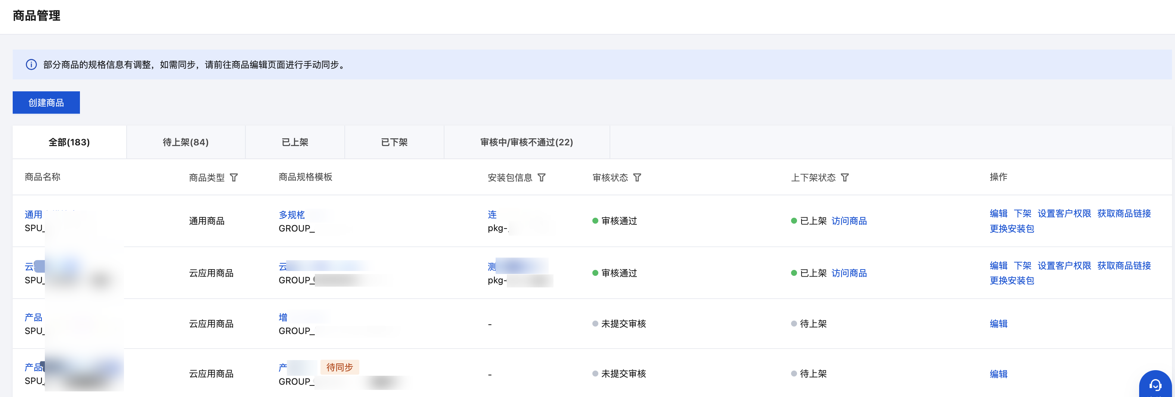Viewport: 1175px width, 397px height.
Task: Click the 审核状态 filter funnel icon
Action: pos(637,177)
